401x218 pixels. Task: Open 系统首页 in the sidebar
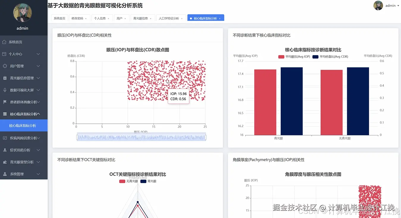24,42
